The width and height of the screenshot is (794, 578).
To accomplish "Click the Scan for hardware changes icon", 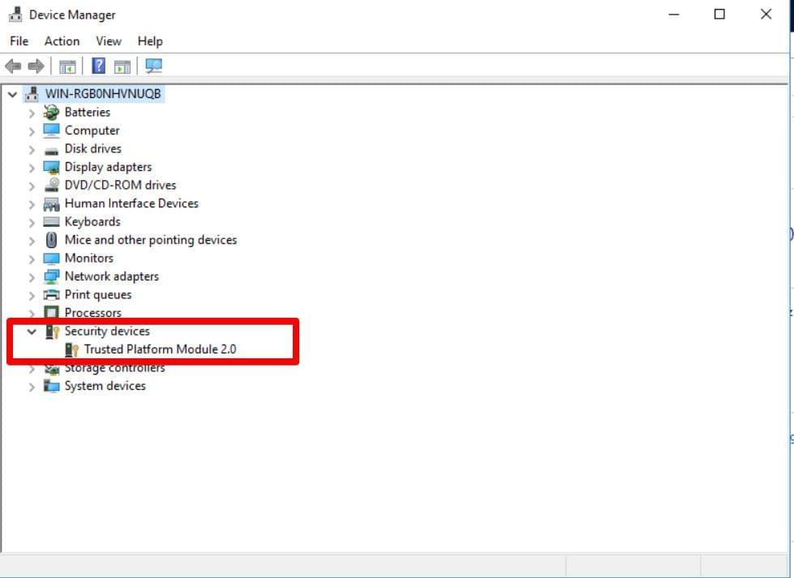I will 153,66.
